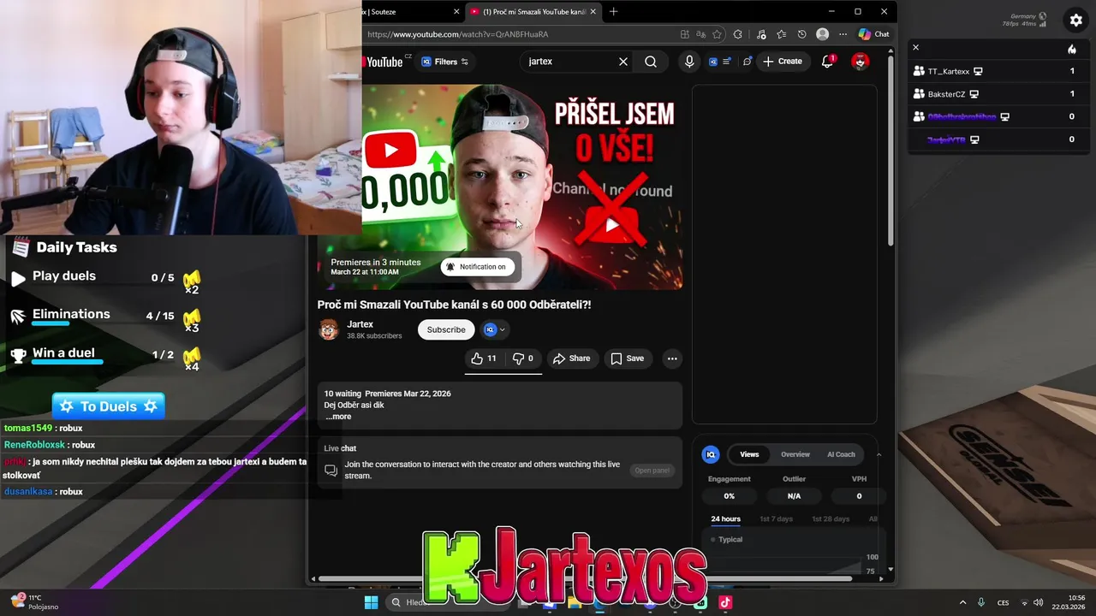Click the YouTube search magnifier icon
The width and height of the screenshot is (1096, 616).
[x=651, y=62]
